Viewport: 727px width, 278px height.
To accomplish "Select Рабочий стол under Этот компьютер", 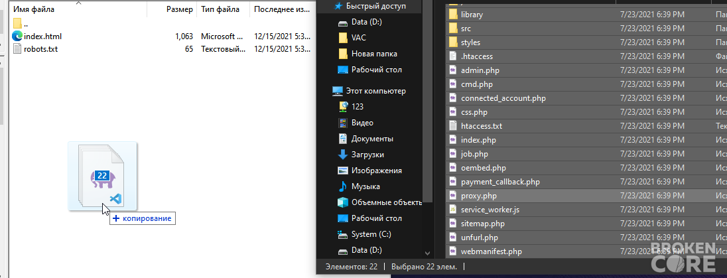I will 377,218.
